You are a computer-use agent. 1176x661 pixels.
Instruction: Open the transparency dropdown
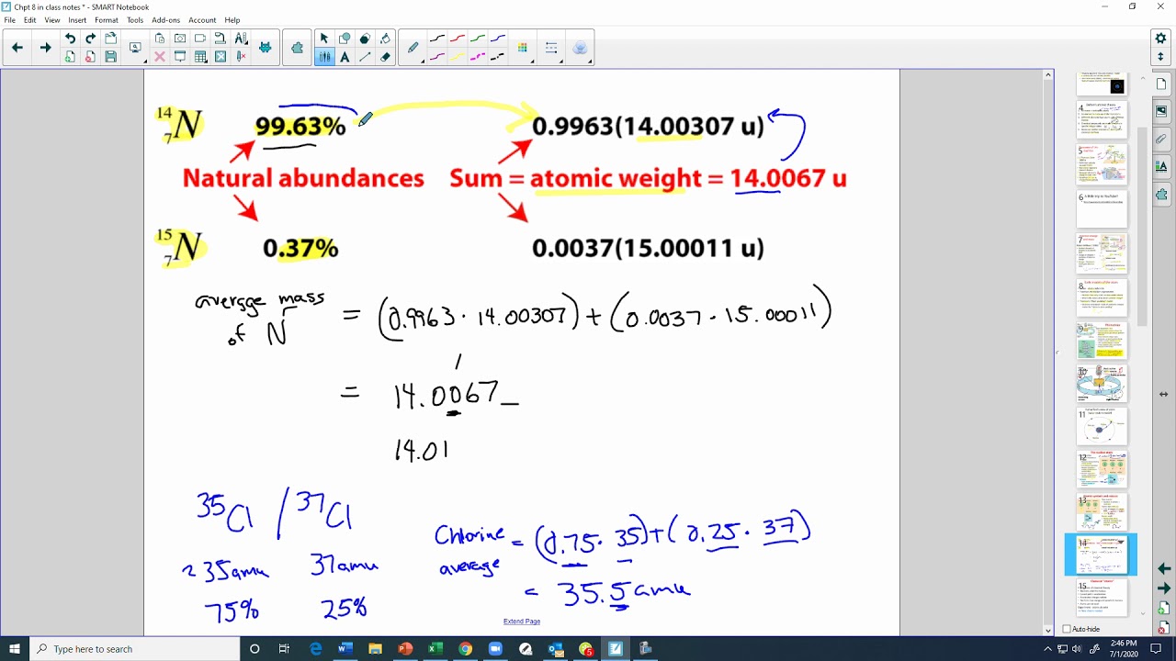coord(580,48)
